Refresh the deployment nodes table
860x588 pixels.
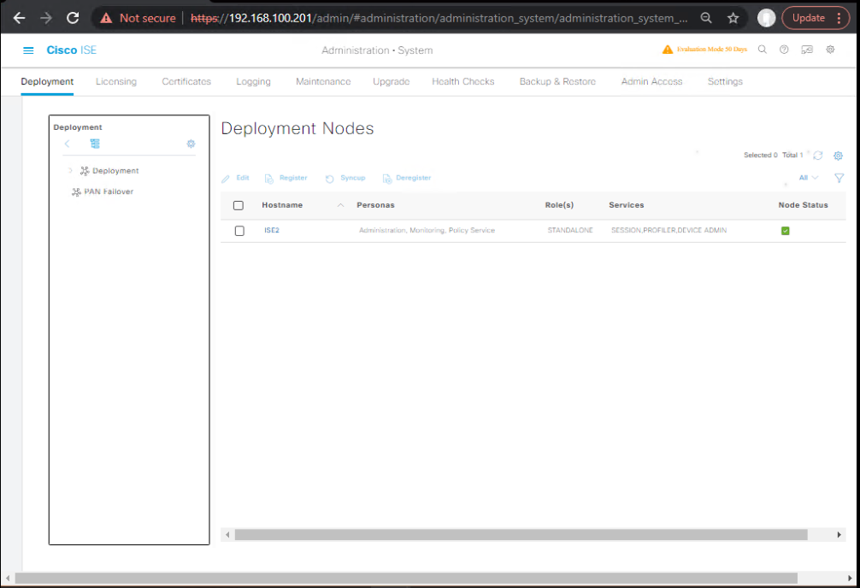click(x=818, y=156)
